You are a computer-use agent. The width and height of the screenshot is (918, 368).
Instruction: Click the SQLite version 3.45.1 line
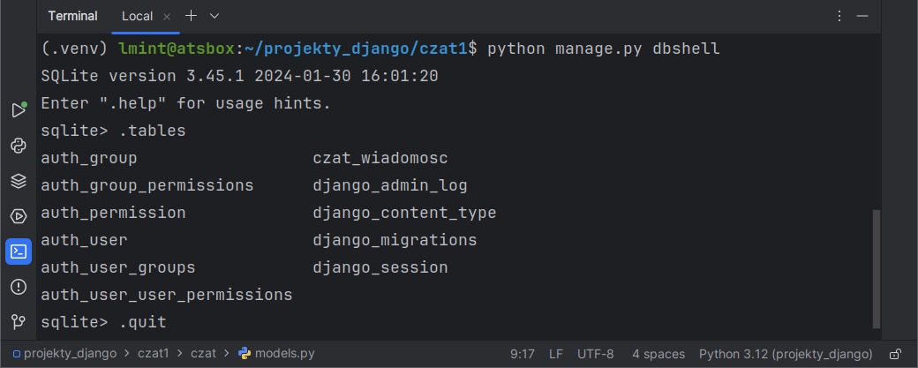point(239,76)
